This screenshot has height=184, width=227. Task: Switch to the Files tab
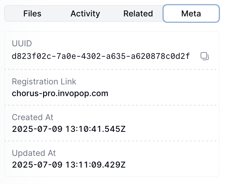pos(32,13)
